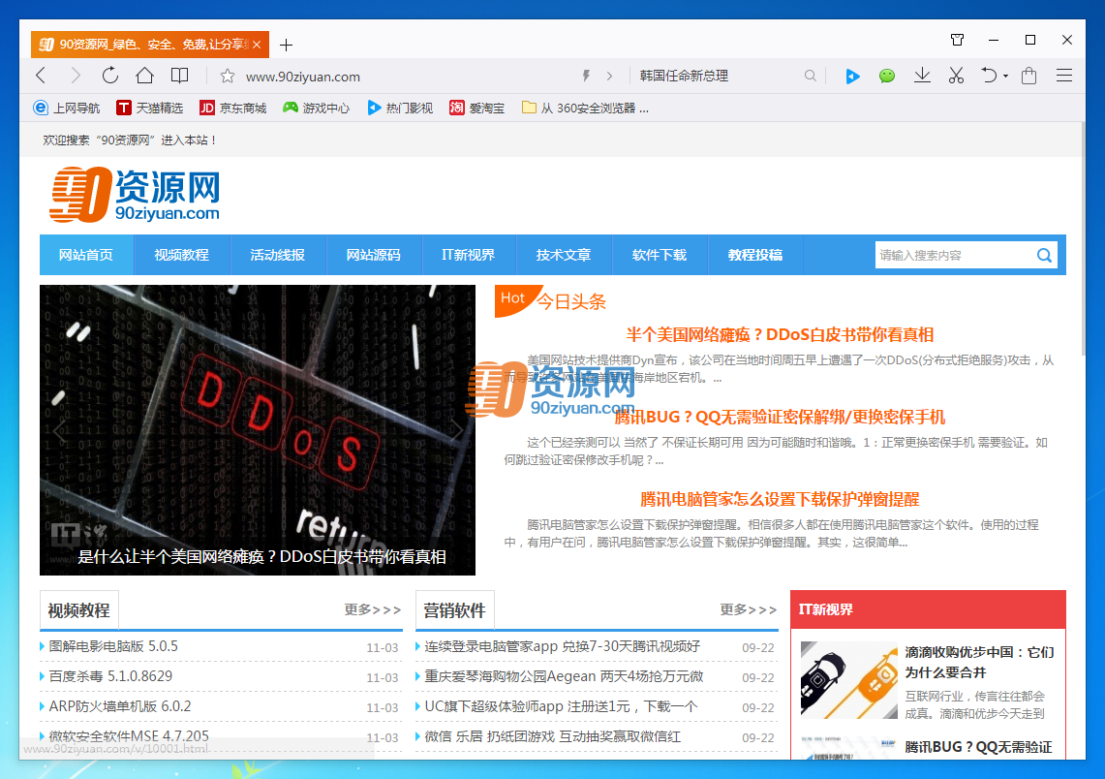Screen dimensions: 1105x779
Task: Open the shopping bag store icon
Action: point(1028,76)
